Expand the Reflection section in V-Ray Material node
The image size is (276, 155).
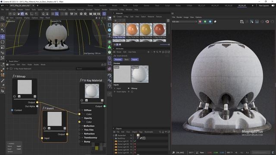[82, 126]
